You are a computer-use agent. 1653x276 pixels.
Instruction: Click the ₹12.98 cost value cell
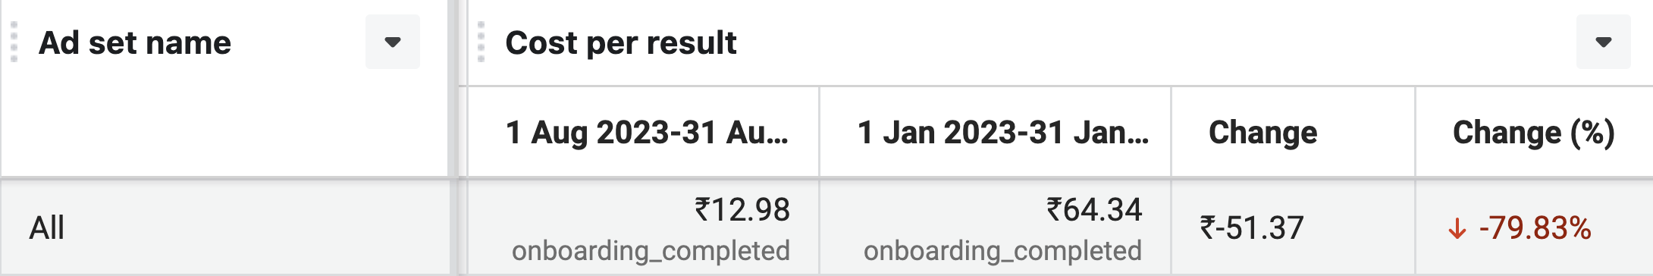pos(742,210)
